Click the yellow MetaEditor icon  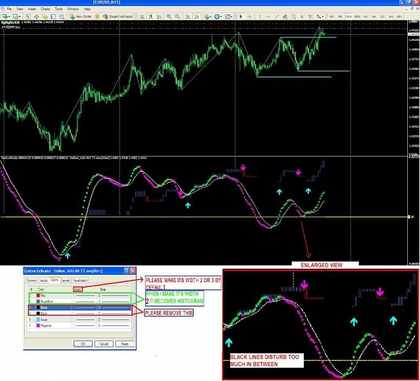click(x=97, y=17)
